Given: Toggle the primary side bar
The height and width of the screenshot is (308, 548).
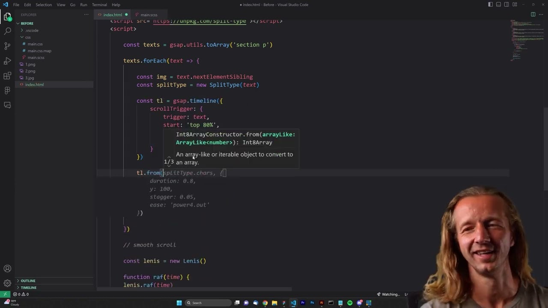Looking at the screenshot, I should 490,5.
